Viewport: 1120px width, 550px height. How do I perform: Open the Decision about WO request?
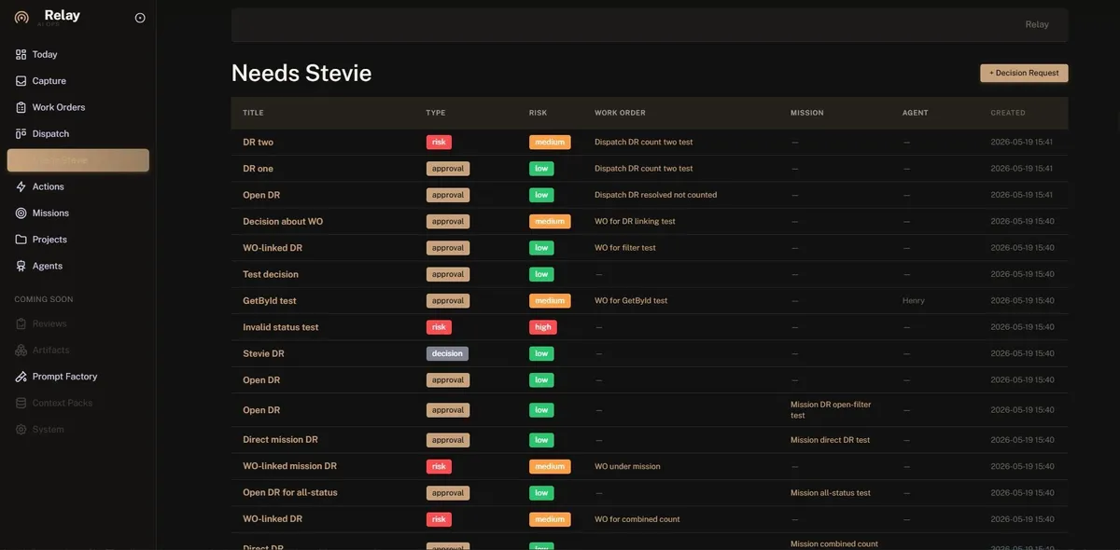coord(283,222)
